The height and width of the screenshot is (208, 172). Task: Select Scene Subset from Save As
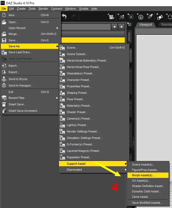[x=94, y=54]
